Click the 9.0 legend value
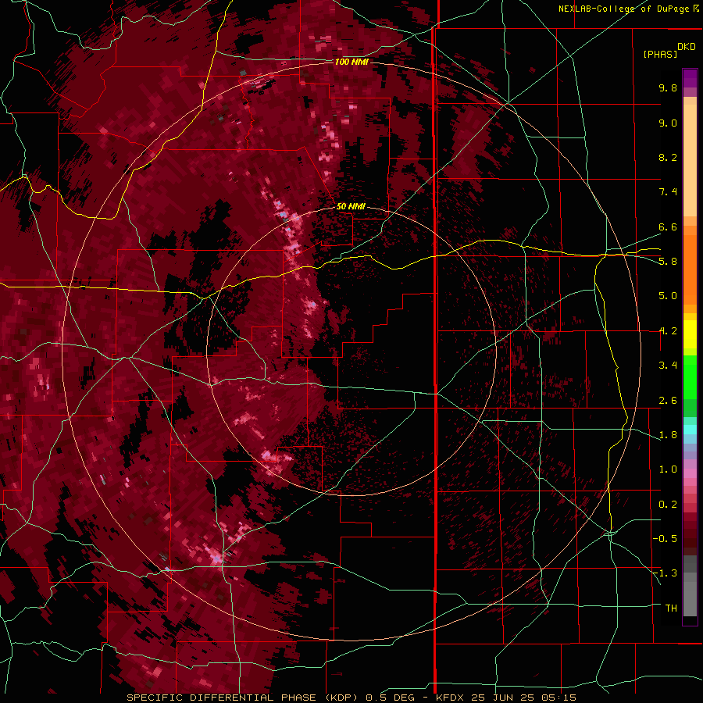This screenshot has height=703, width=703. (x=668, y=123)
